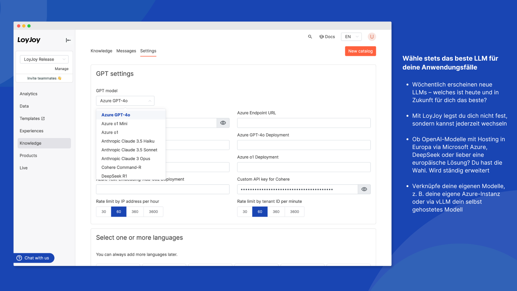Show the Cohere API key with the eye icon
Screen dimensions: 517x291
(x=364, y=189)
